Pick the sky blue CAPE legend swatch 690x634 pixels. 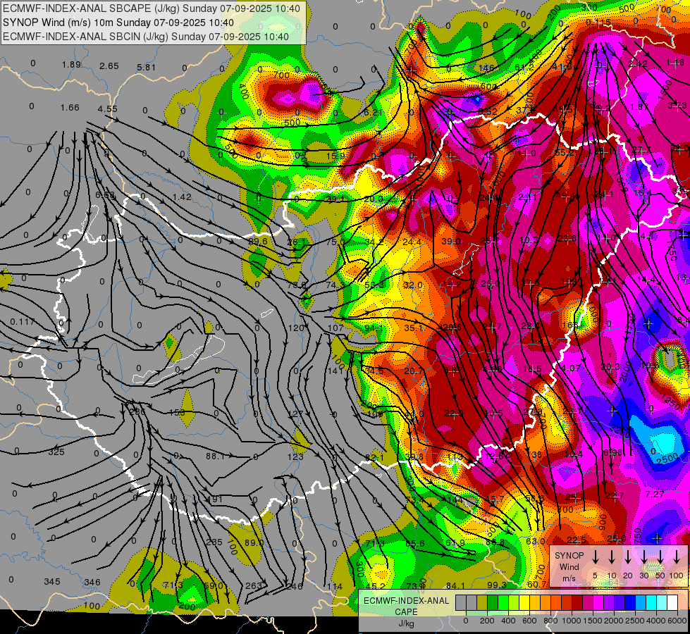coord(641,603)
